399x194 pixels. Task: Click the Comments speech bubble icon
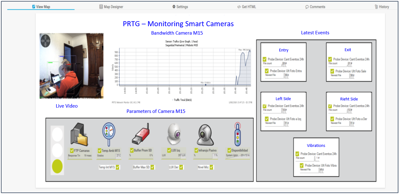[x=307, y=6]
